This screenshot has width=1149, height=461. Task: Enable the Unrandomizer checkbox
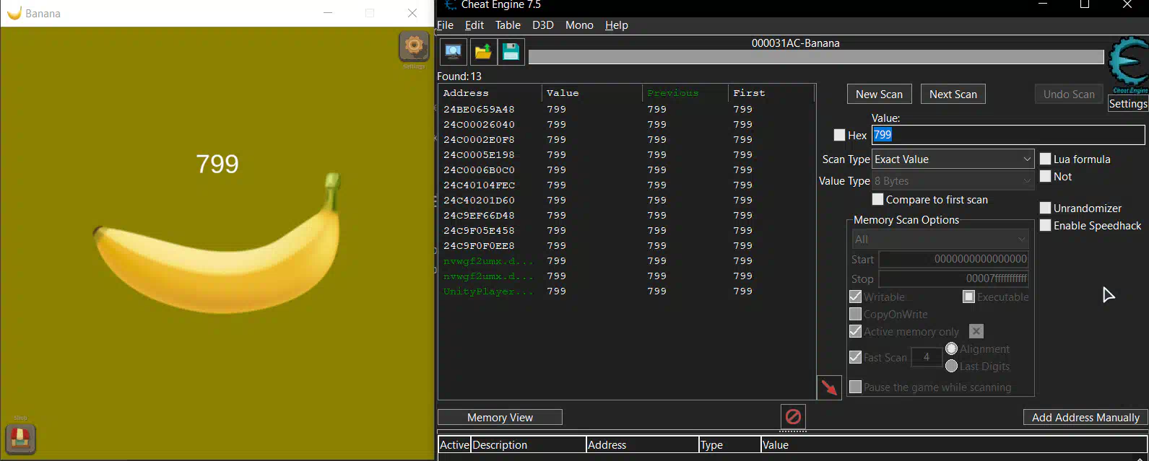pos(1045,208)
